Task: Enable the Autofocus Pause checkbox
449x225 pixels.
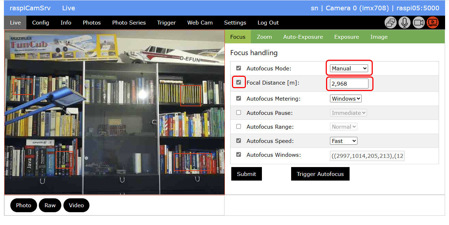Action: (239, 113)
